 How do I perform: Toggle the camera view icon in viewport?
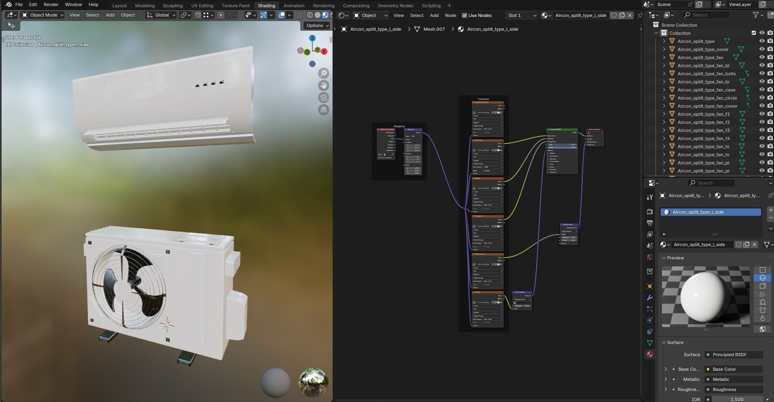324,98
